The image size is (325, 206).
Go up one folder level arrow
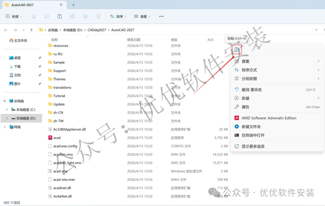click(x=31, y=30)
